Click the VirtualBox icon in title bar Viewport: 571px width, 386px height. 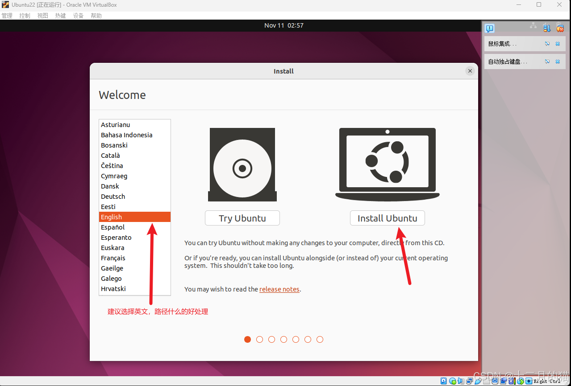click(5, 4)
